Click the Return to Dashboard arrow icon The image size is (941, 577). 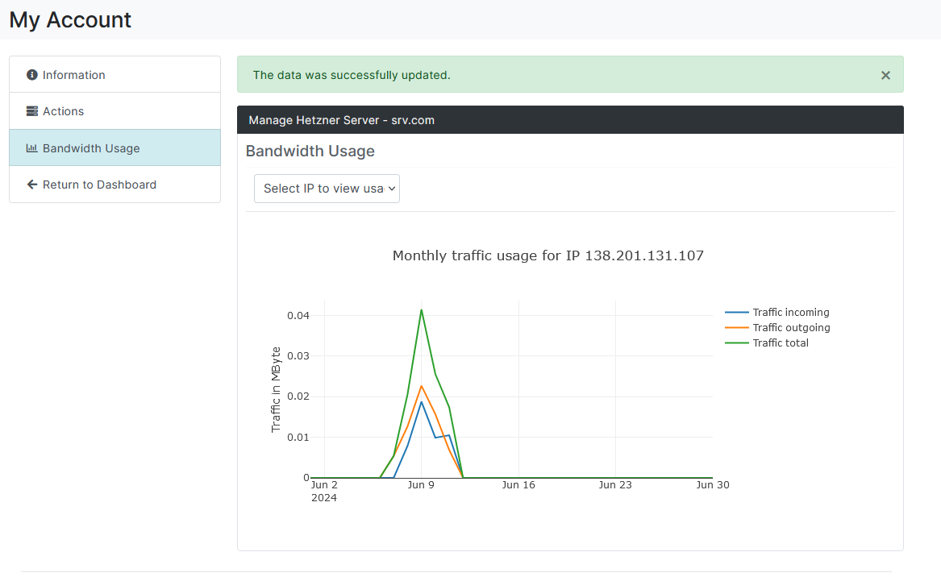point(31,185)
